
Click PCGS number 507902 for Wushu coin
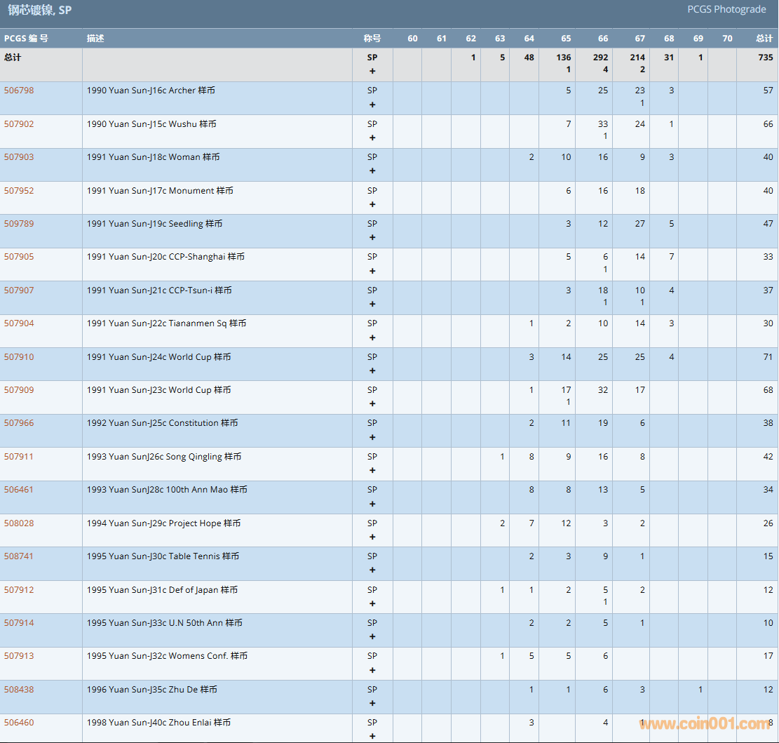pos(19,124)
